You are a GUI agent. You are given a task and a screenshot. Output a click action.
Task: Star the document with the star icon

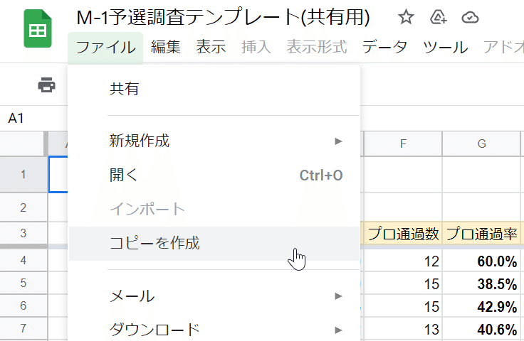point(406,17)
